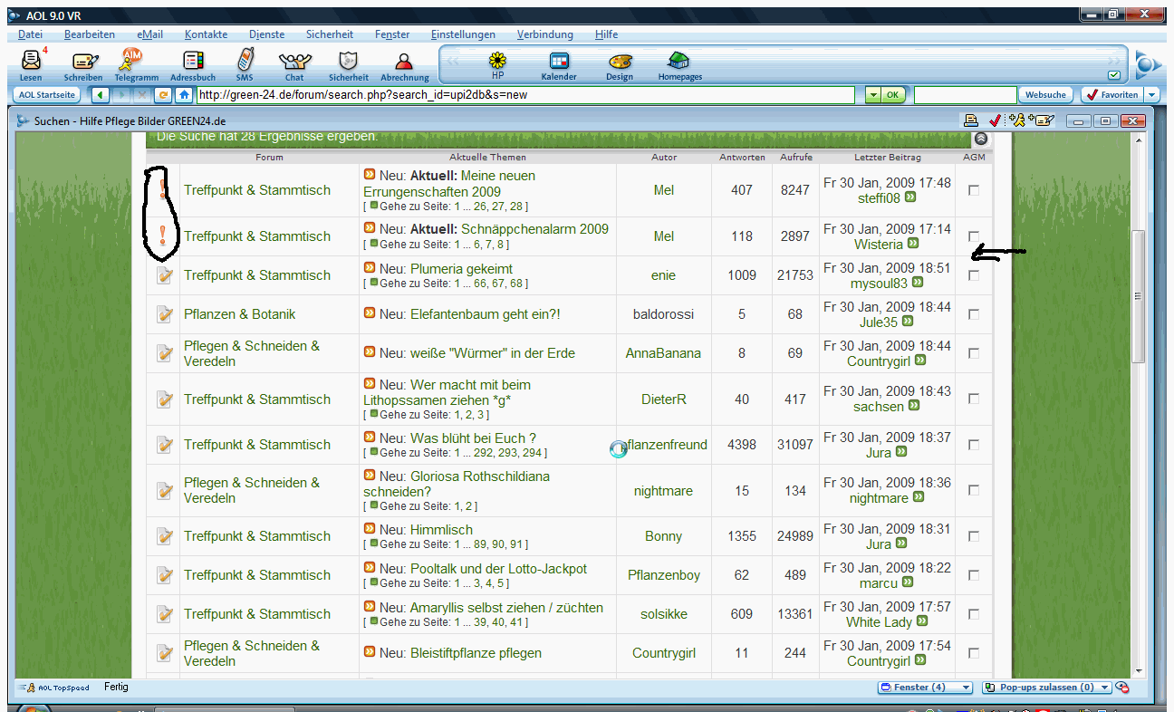Screen dimensions: 1174x712
Task: Click in the web search input field
Action: [965, 94]
